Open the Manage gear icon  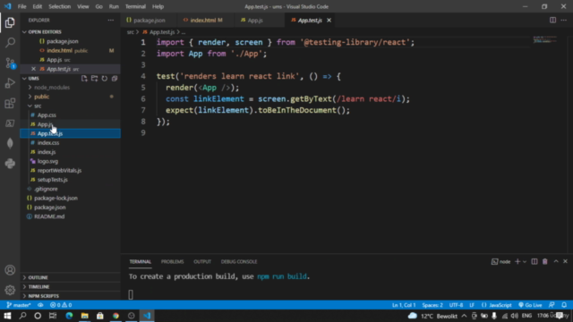tap(10, 290)
